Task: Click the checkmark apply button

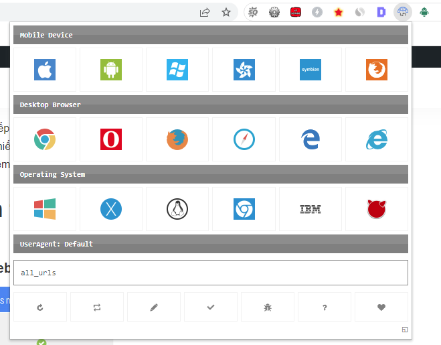Action: click(x=211, y=307)
